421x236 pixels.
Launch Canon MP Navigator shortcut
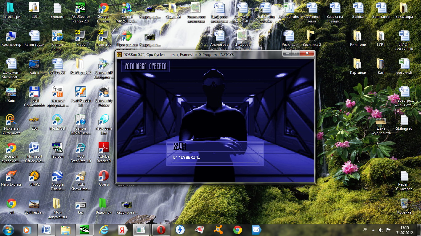click(104, 69)
